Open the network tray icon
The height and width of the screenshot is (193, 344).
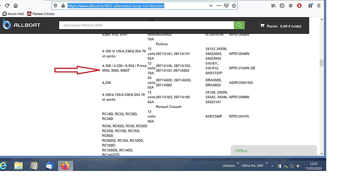[x=292, y=166]
